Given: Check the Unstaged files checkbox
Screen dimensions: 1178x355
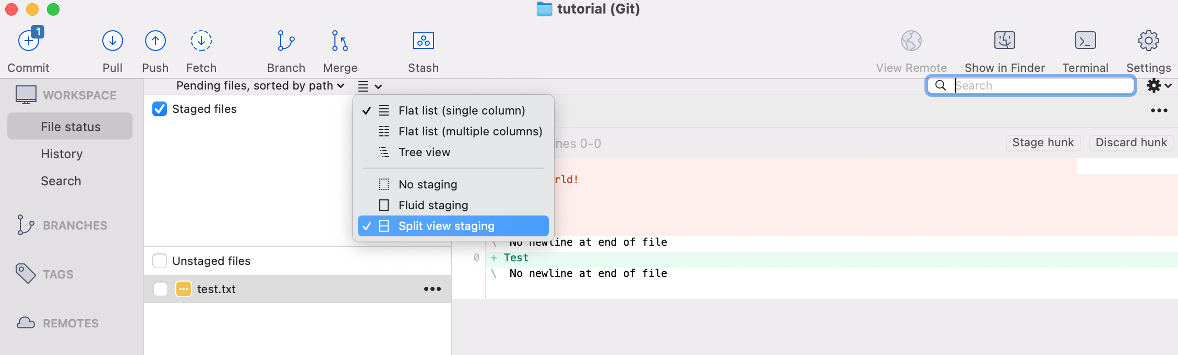Looking at the screenshot, I should coord(160,261).
